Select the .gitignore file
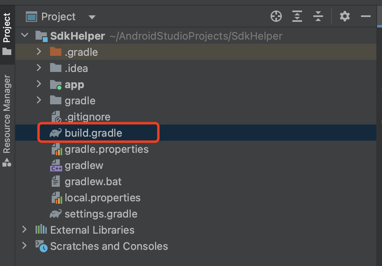The height and width of the screenshot is (266, 382). (x=87, y=117)
